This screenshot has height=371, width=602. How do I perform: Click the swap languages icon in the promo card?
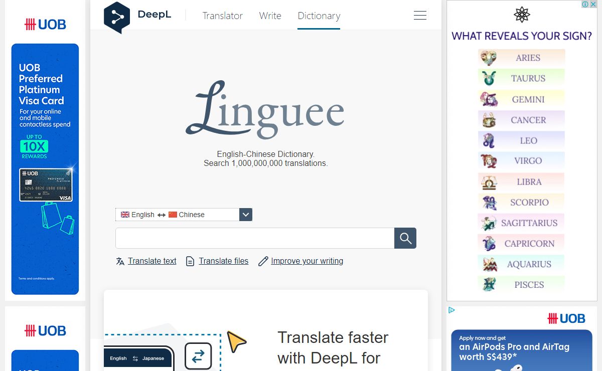pyautogui.click(x=198, y=356)
